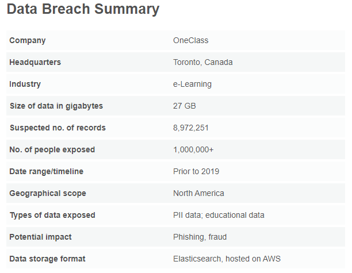Select the e-Learning industry value
Viewport: 352px width, 273px height.
[192, 84]
